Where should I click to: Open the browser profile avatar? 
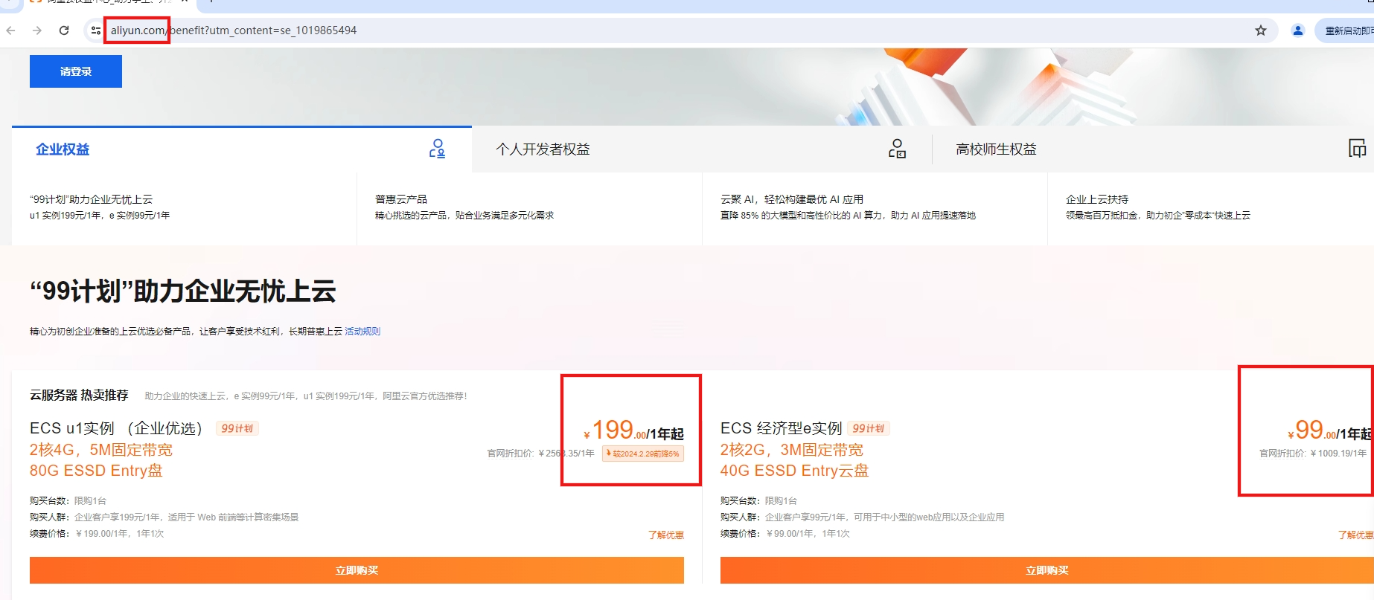click(x=1298, y=30)
